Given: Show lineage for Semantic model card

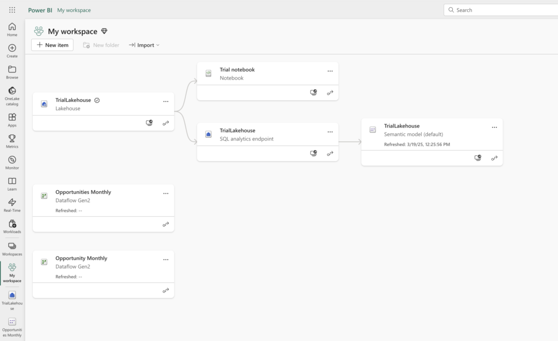Looking at the screenshot, I should [x=494, y=158].
